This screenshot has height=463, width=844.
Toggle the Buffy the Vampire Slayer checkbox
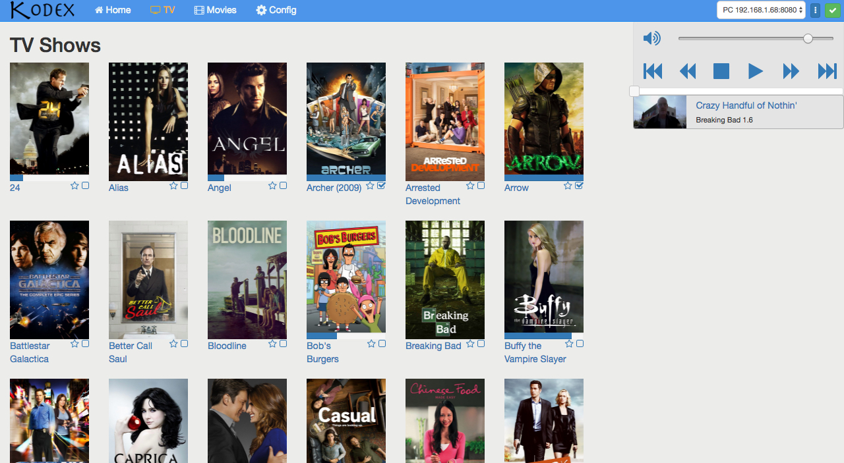[x=580, y=344]
